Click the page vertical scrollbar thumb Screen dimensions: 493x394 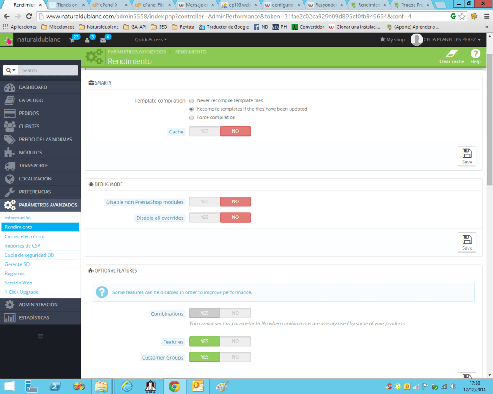[489, 120]
